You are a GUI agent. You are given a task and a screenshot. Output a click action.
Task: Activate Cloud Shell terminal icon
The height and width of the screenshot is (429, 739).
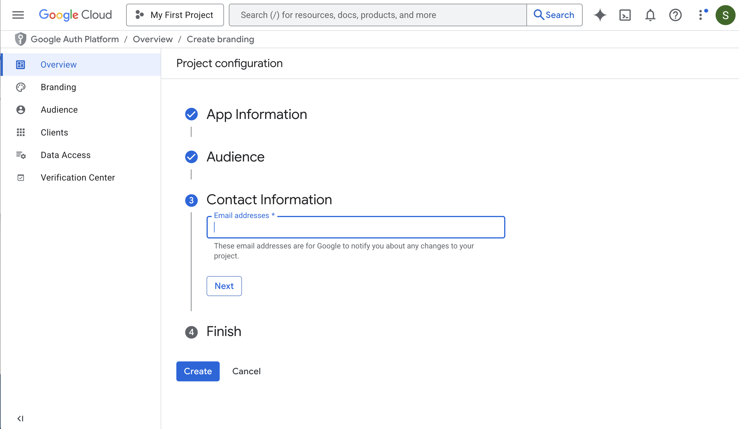pyautogui.click(x=625, y=15)
